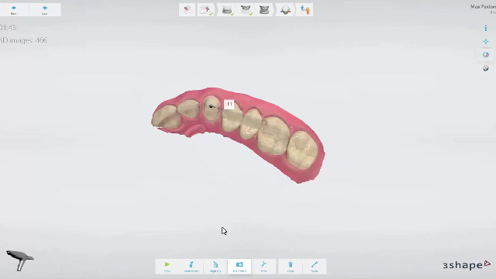The image size is (496, 279).
Task: Open the order form step with checkmark
Action: (206, 10)
